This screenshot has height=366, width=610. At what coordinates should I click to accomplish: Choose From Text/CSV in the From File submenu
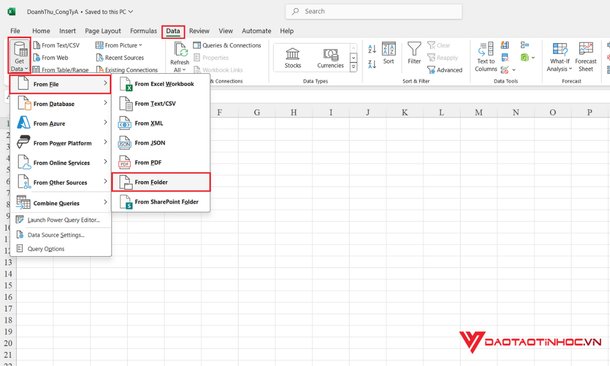161,104
